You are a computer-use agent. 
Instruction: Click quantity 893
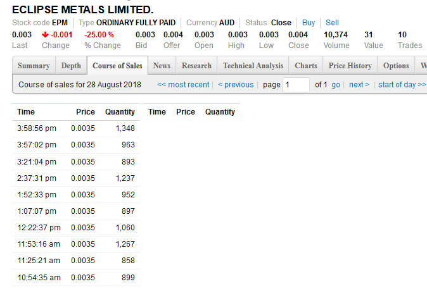click(x=128, y=162)
